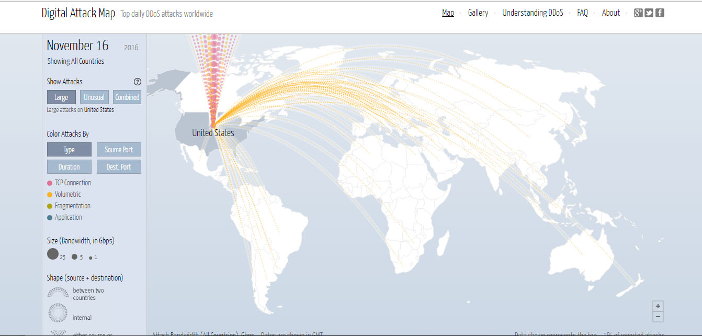
Task: Open the Map page
Action: tap(448, 13)
